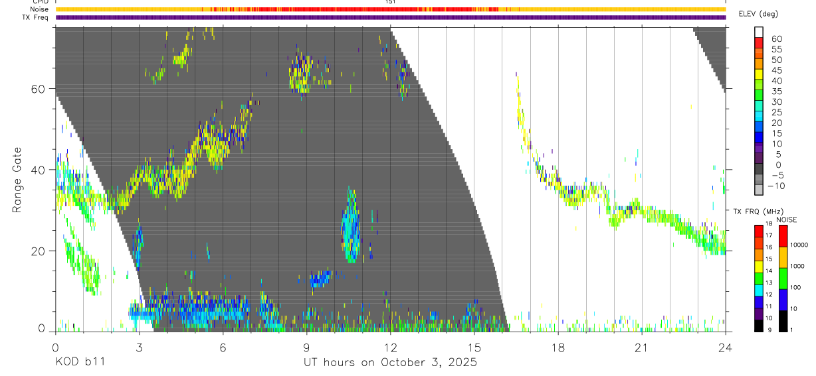The width and height of the screenshot is (816, 376).
Task: Click the '100' label on the NOISE colorbar
Action: point(797,287)
